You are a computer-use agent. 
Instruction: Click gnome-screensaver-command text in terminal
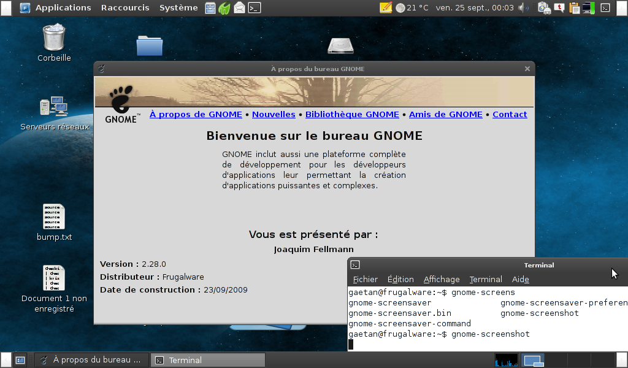[x=409, y=324]
